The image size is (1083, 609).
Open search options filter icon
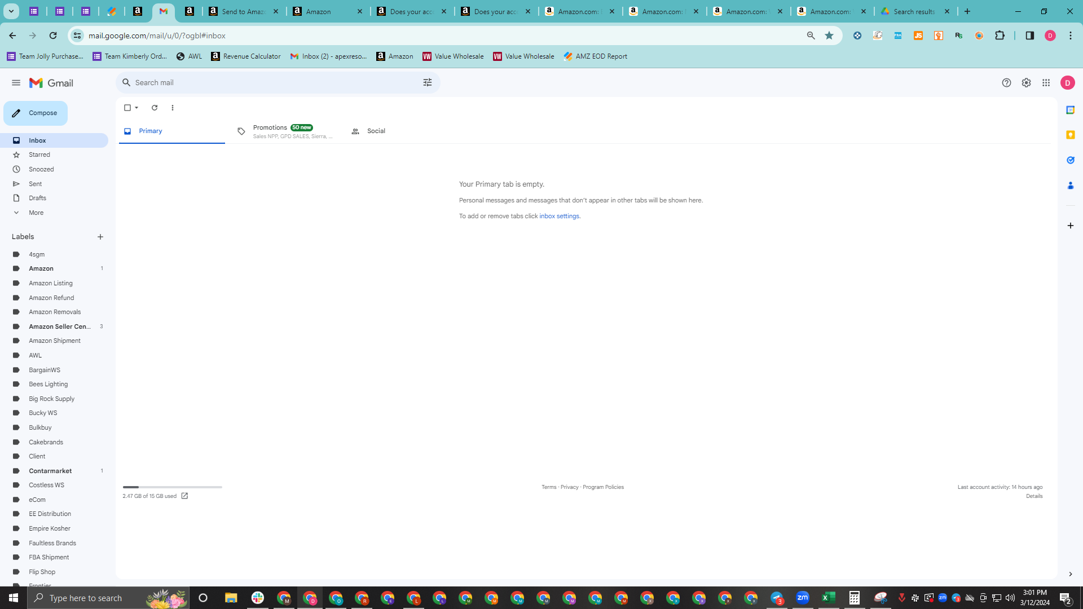[x=428, y=83]
